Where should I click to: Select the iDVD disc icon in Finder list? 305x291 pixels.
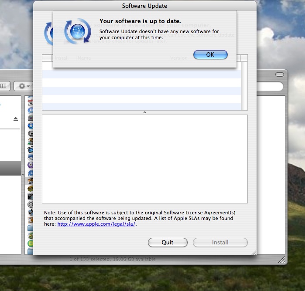(x=31, y=126)
